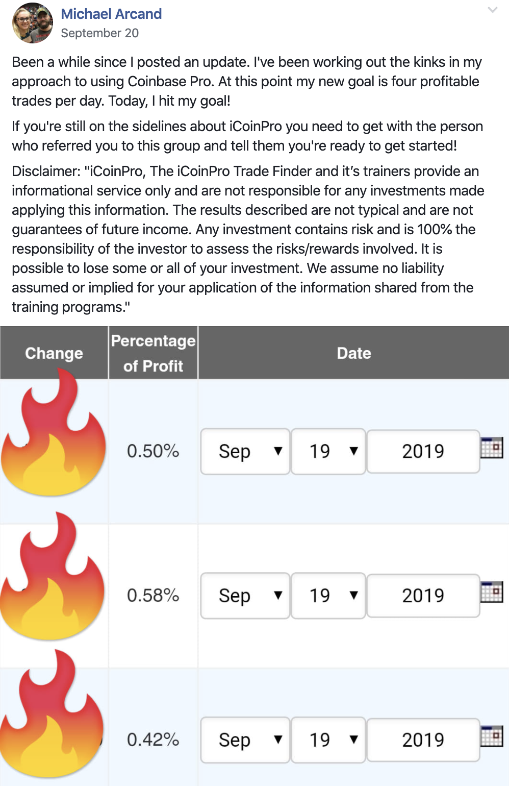Expand the Sep month dropdown in 0.42% row

(x=245, y=740)
